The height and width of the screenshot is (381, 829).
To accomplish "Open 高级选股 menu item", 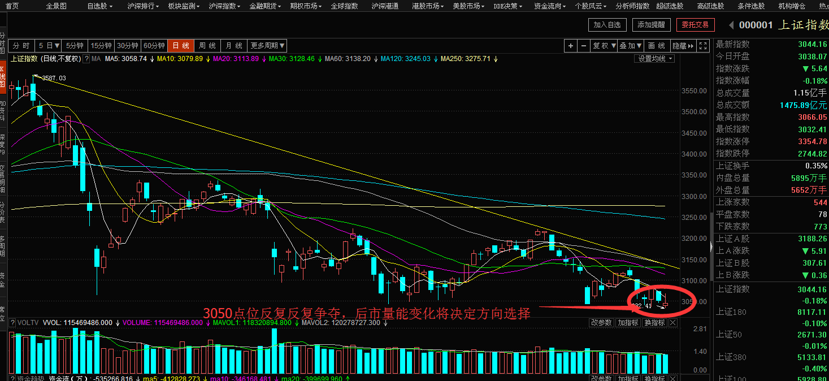I will [711, 6].
